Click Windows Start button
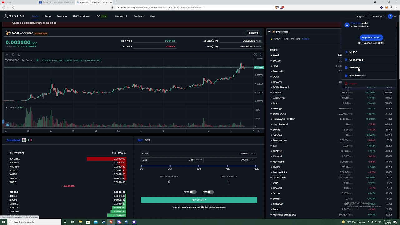The height and width of the screenshot is (225, 400). [4, 222]
